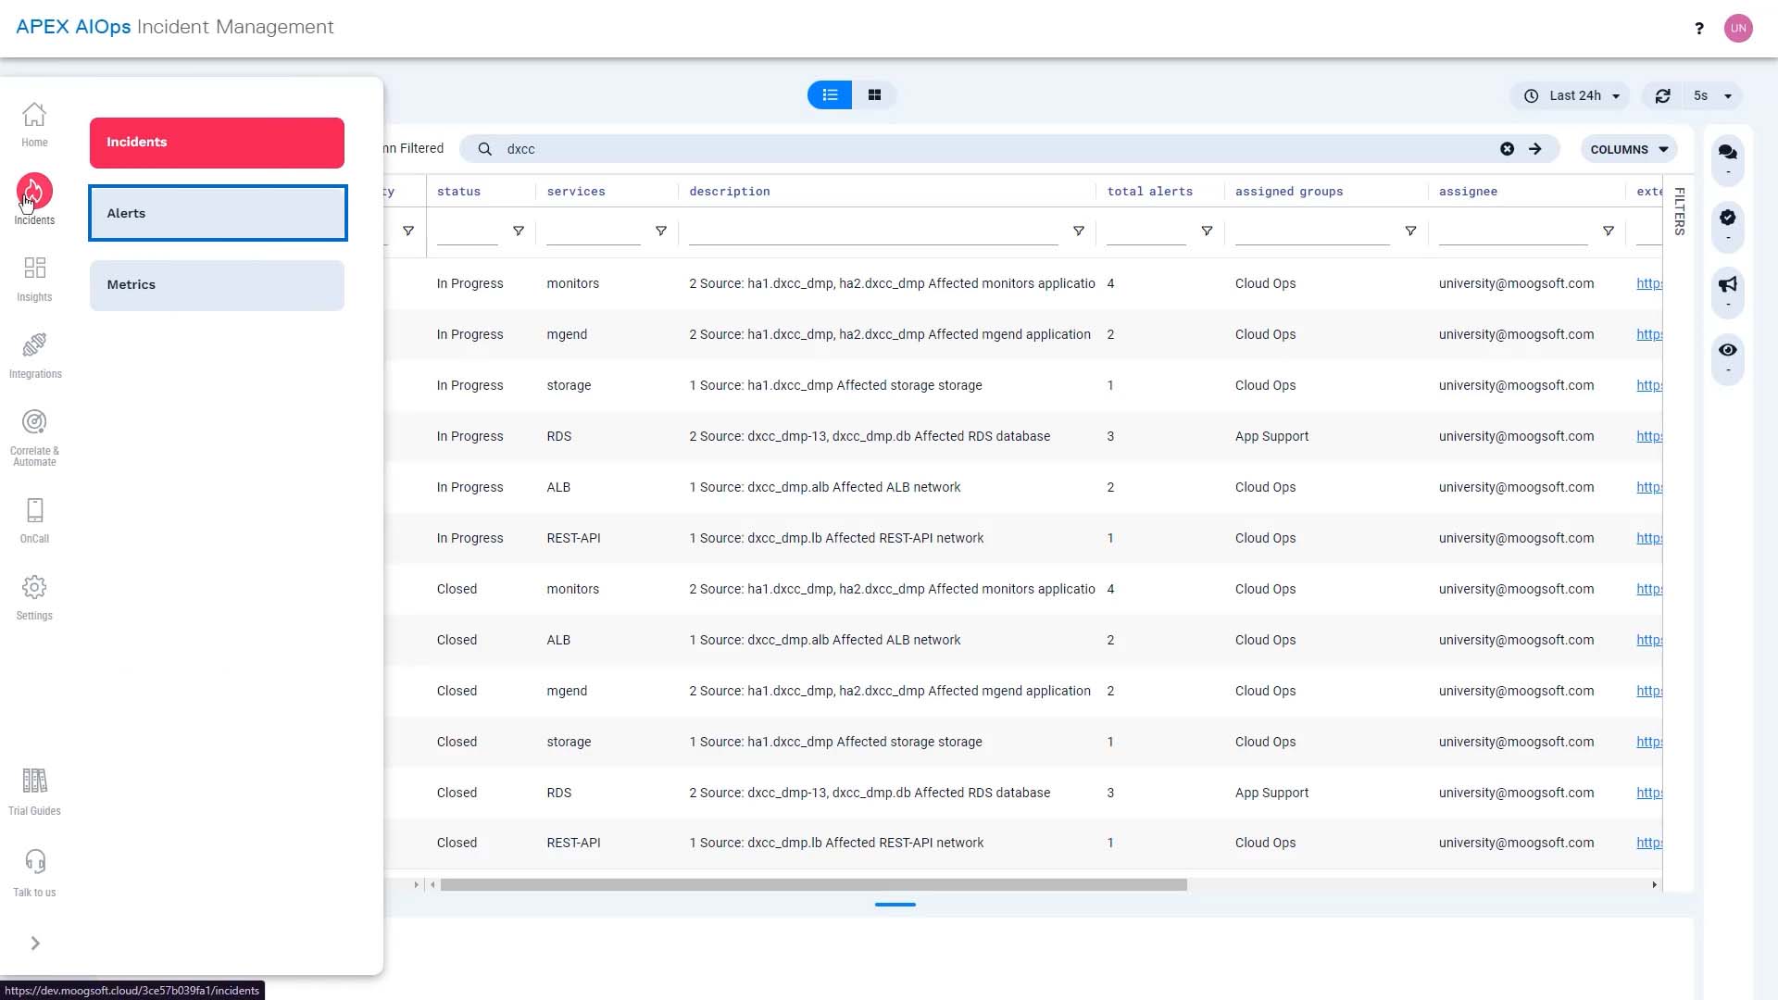Screen dimensions: 1778x1000
Task: Open external link in In Progress monitors row
Action: (x=1649, y=283)
